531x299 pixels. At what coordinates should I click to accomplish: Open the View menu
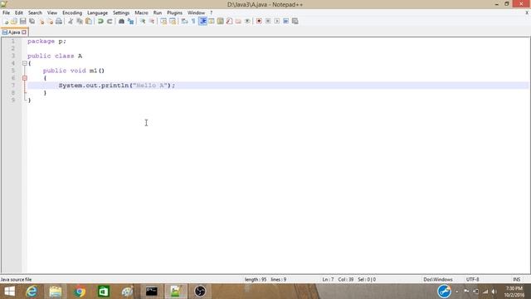pyautogui.click(x=51, y=13)
